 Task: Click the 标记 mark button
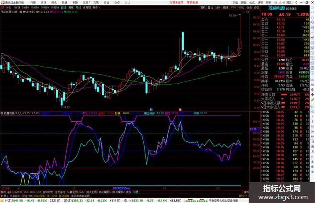[241, 8]
